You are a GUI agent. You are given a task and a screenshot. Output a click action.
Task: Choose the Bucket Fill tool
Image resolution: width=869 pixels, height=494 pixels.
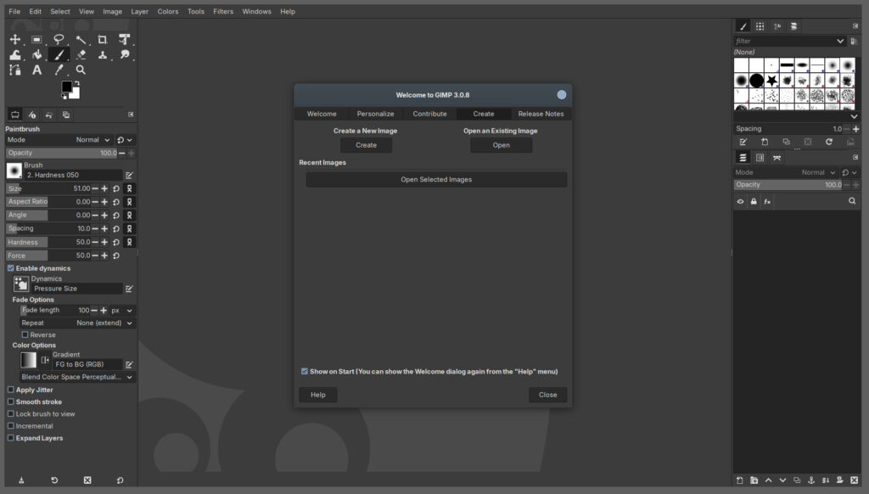[x=37, y=55]
